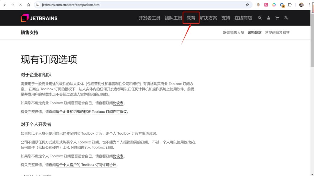Open the extensions puzzle icon
This screenshot has height=176, width=314.
[290, 5]
